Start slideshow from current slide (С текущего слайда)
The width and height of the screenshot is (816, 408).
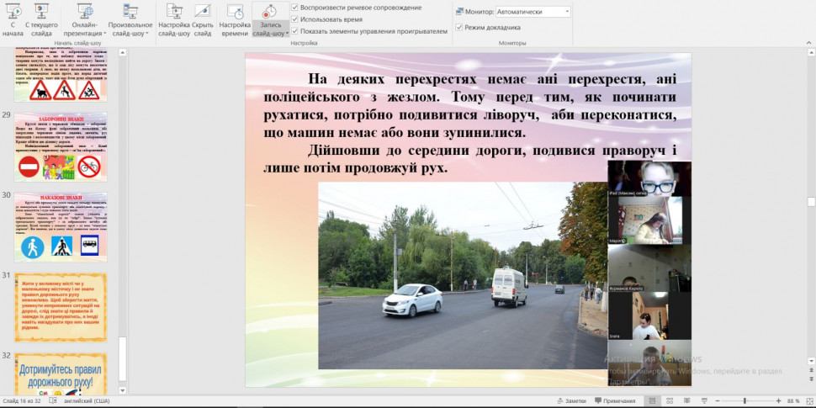(41, 20)
